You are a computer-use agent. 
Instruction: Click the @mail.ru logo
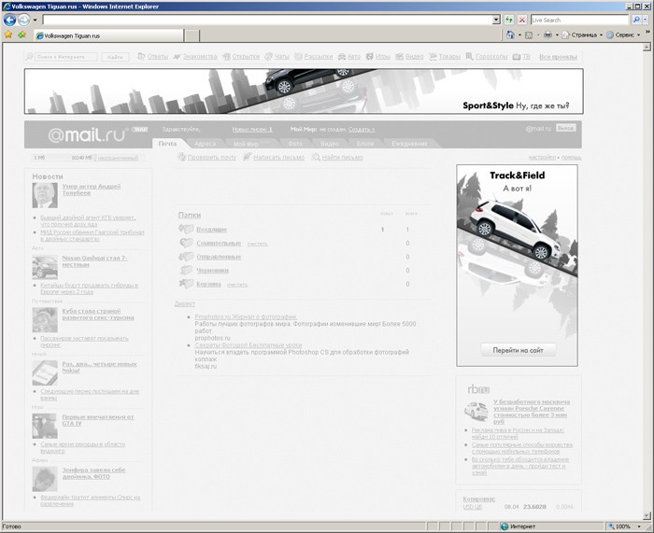(88, 134)
